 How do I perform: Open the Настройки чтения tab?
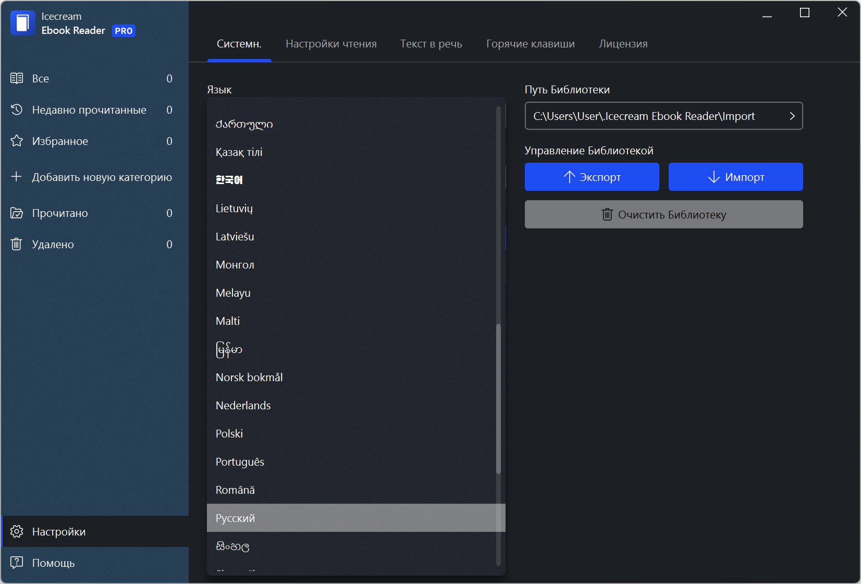(331, 44)
